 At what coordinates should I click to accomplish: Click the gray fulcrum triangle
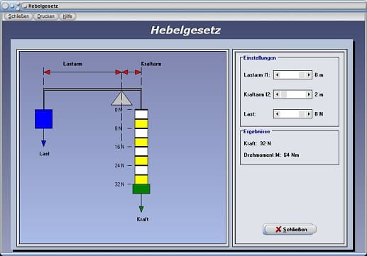121,99
